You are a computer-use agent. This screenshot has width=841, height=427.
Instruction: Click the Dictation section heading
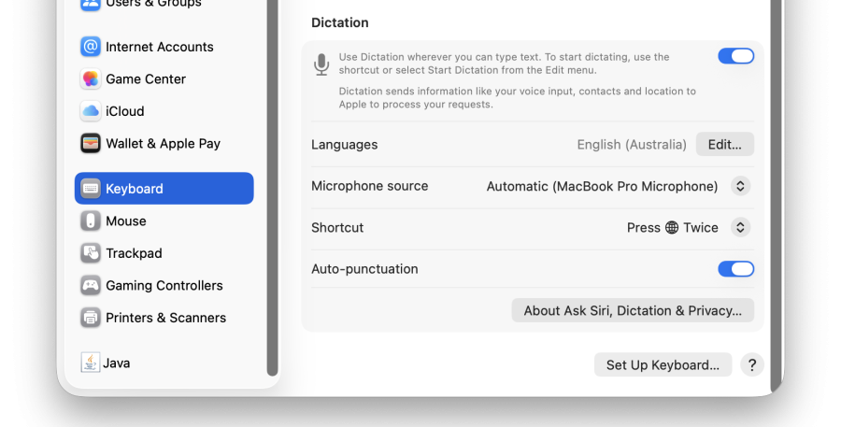pos(339,22)
